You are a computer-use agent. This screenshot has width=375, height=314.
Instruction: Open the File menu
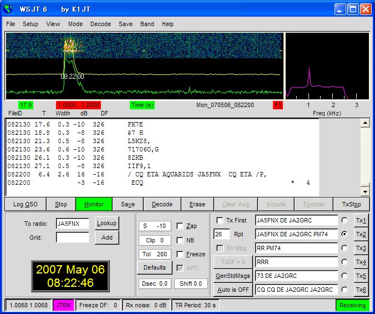[x=11, y=24]
